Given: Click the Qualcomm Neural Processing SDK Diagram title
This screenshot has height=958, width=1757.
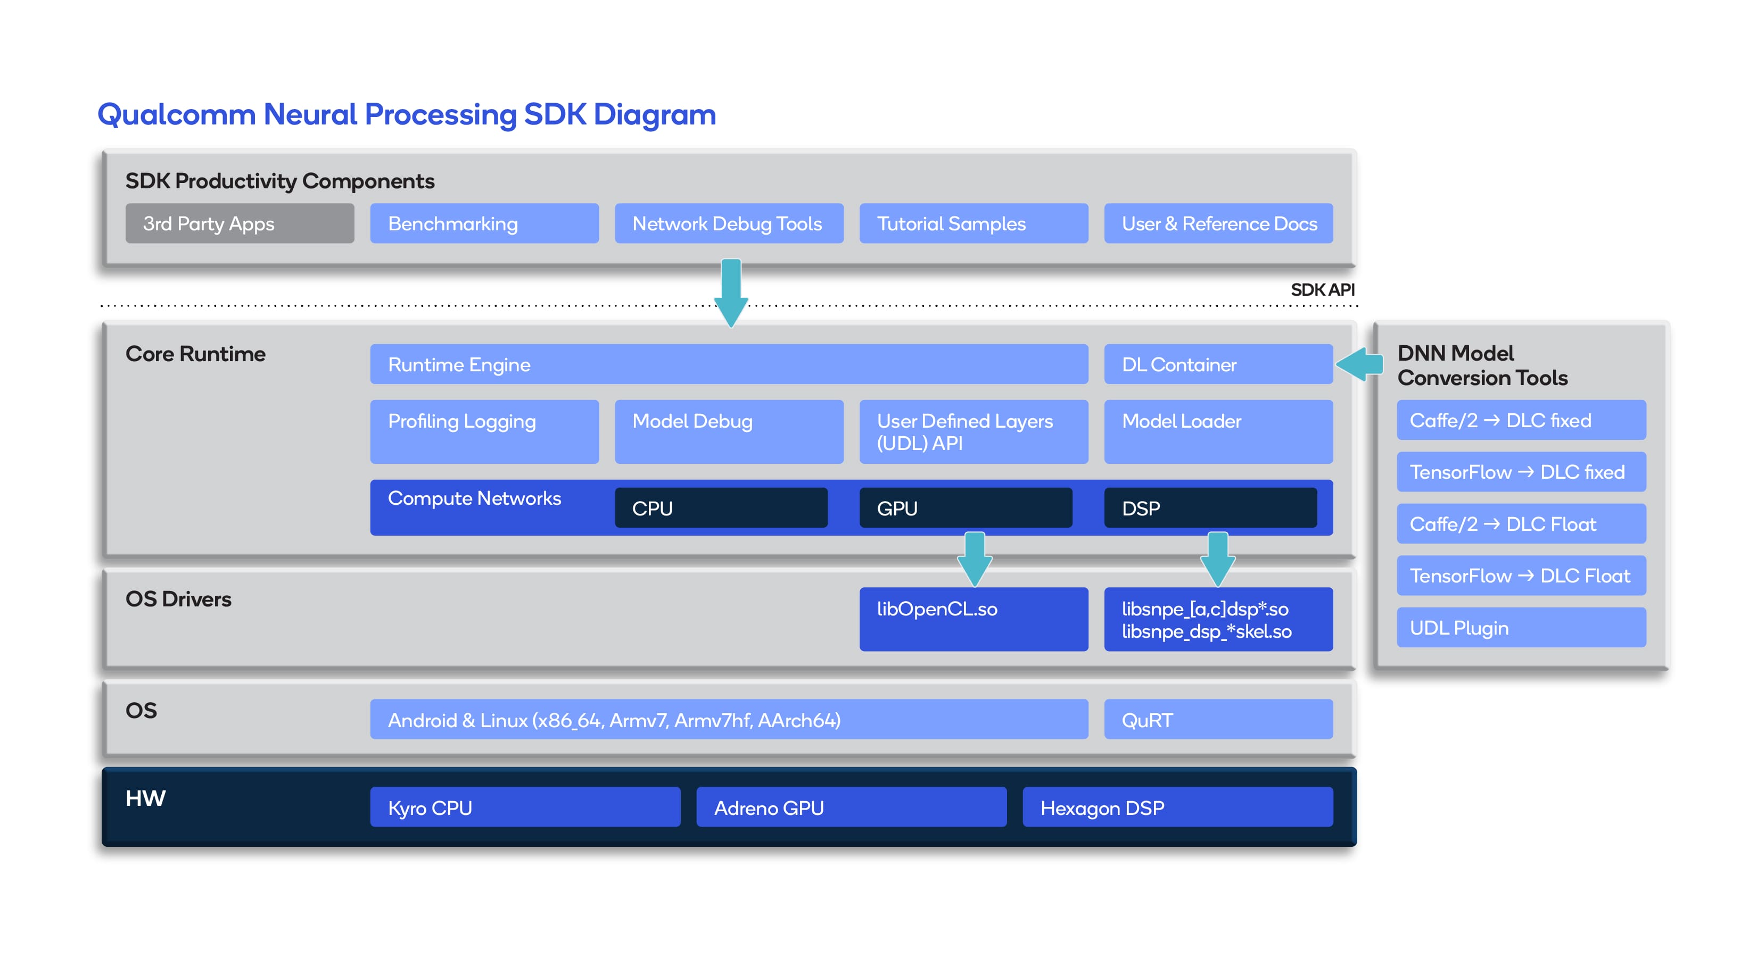Looking at the screenshot, I should click(407, 115).
